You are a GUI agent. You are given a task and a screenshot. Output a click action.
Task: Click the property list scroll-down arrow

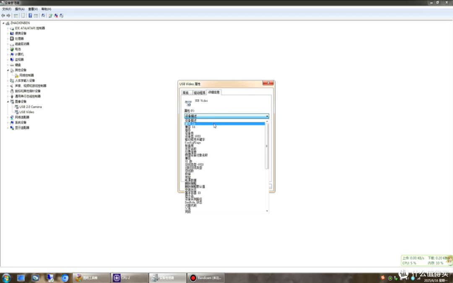coord(267,211)
